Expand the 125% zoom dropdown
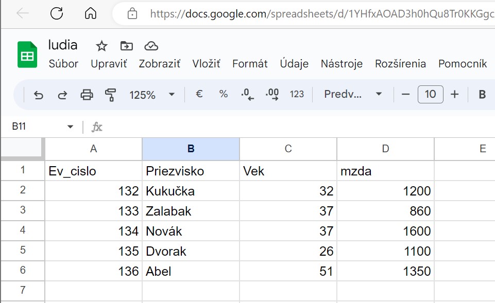 [x=152, y=95]
